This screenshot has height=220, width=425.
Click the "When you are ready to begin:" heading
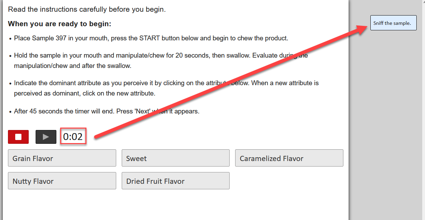pyautogui.click(x=59, y=24)
